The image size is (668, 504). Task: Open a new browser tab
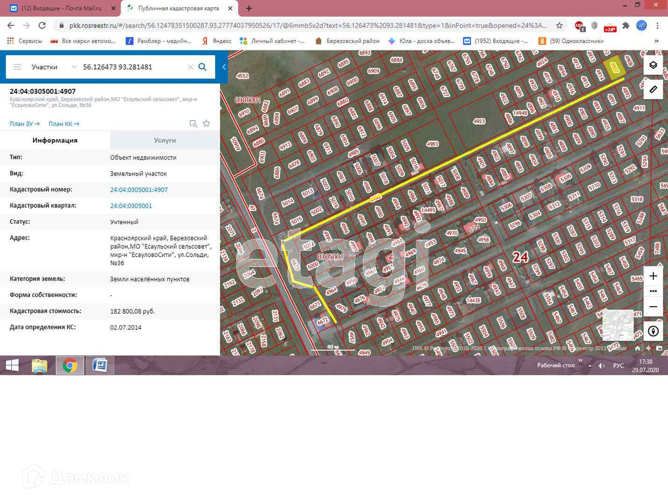tap(249, 8)
